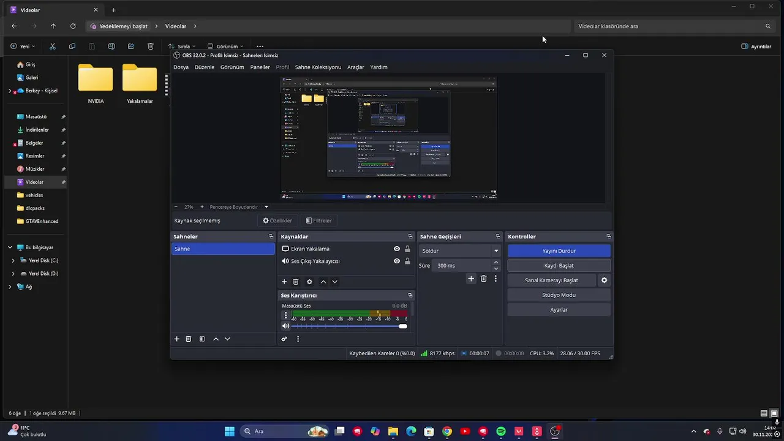Open the Sırala sort dropdown
This screenshot has height=441, width=784.
182,47
